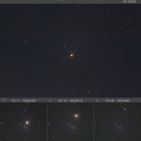Click the left arrow beside 10/10
This screenshot has height=141, width=141.
coord(50,101)
